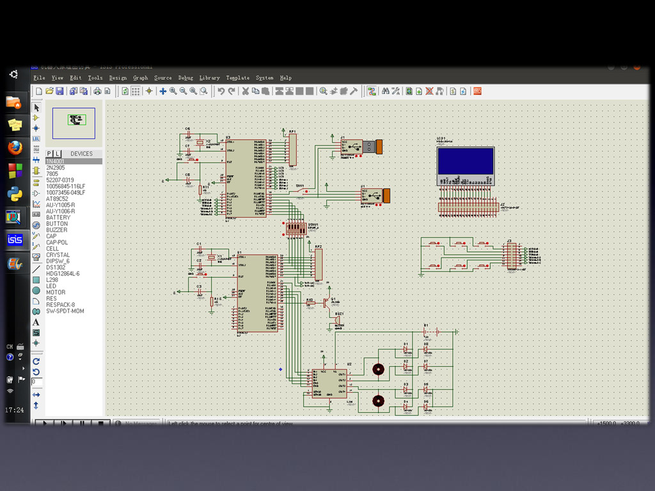
Task: Launch Firefox from the dock
Action: pos(14,148)
